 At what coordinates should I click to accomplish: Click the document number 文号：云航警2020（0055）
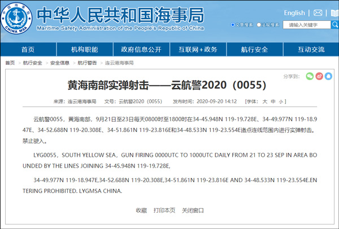click(133, 102)
